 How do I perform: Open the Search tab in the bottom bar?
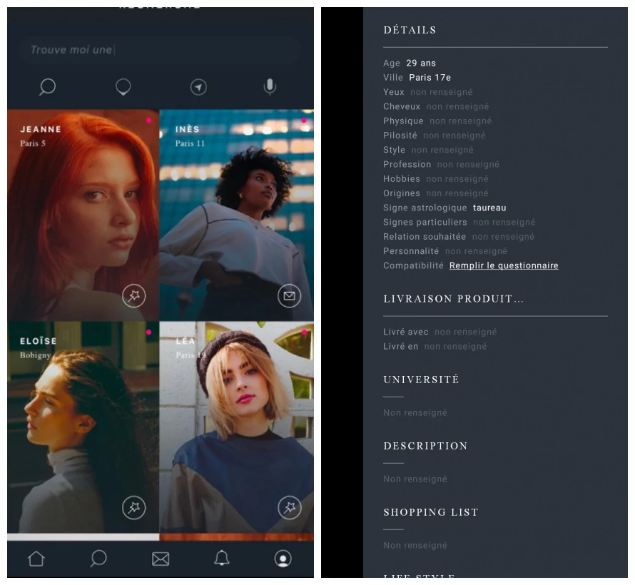pos(98,559)
